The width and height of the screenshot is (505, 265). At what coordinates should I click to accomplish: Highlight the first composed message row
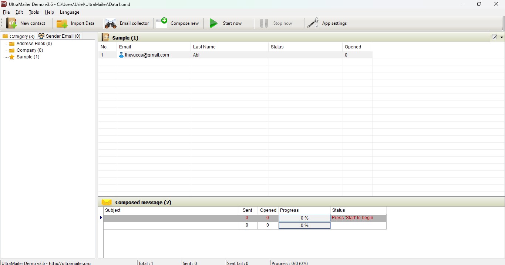point(169,218)
